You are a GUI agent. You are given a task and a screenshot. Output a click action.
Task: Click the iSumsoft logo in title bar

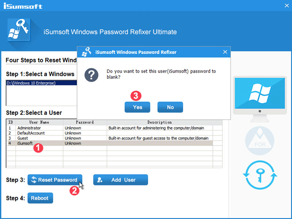pyautogui.click(x=23, y=6)
